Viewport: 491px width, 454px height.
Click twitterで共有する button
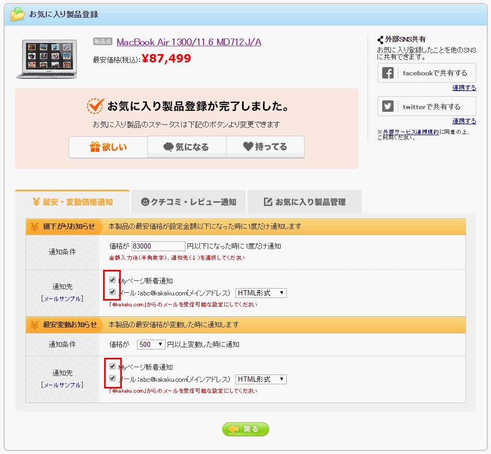pyautogui.click(x=427, y=106)
